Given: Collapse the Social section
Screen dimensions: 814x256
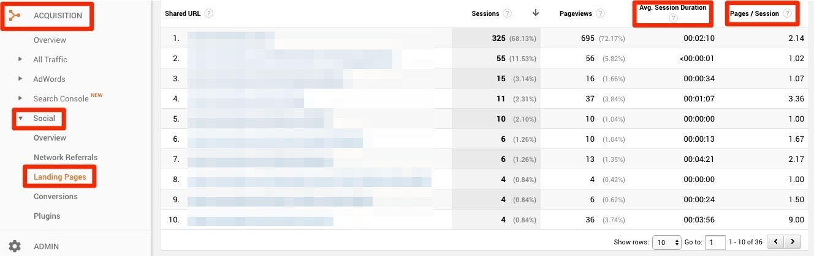Looking at the screenshot, I should 21,118.
